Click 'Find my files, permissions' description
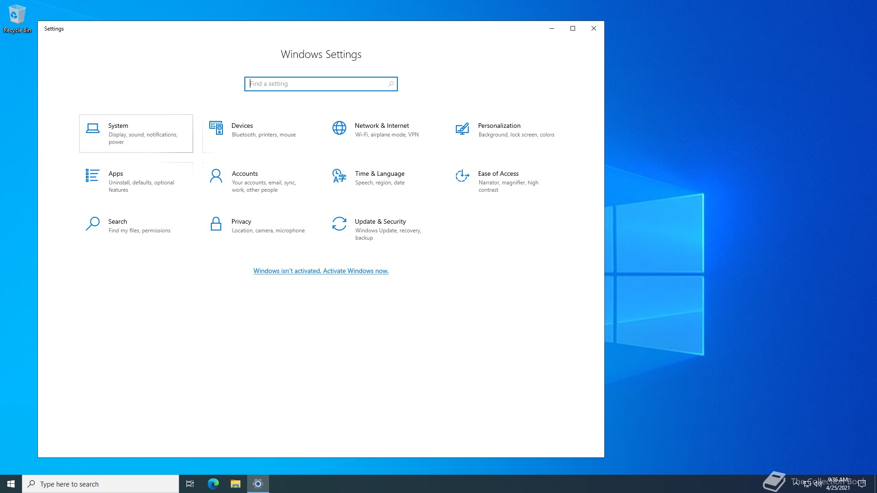 point(139,231)
